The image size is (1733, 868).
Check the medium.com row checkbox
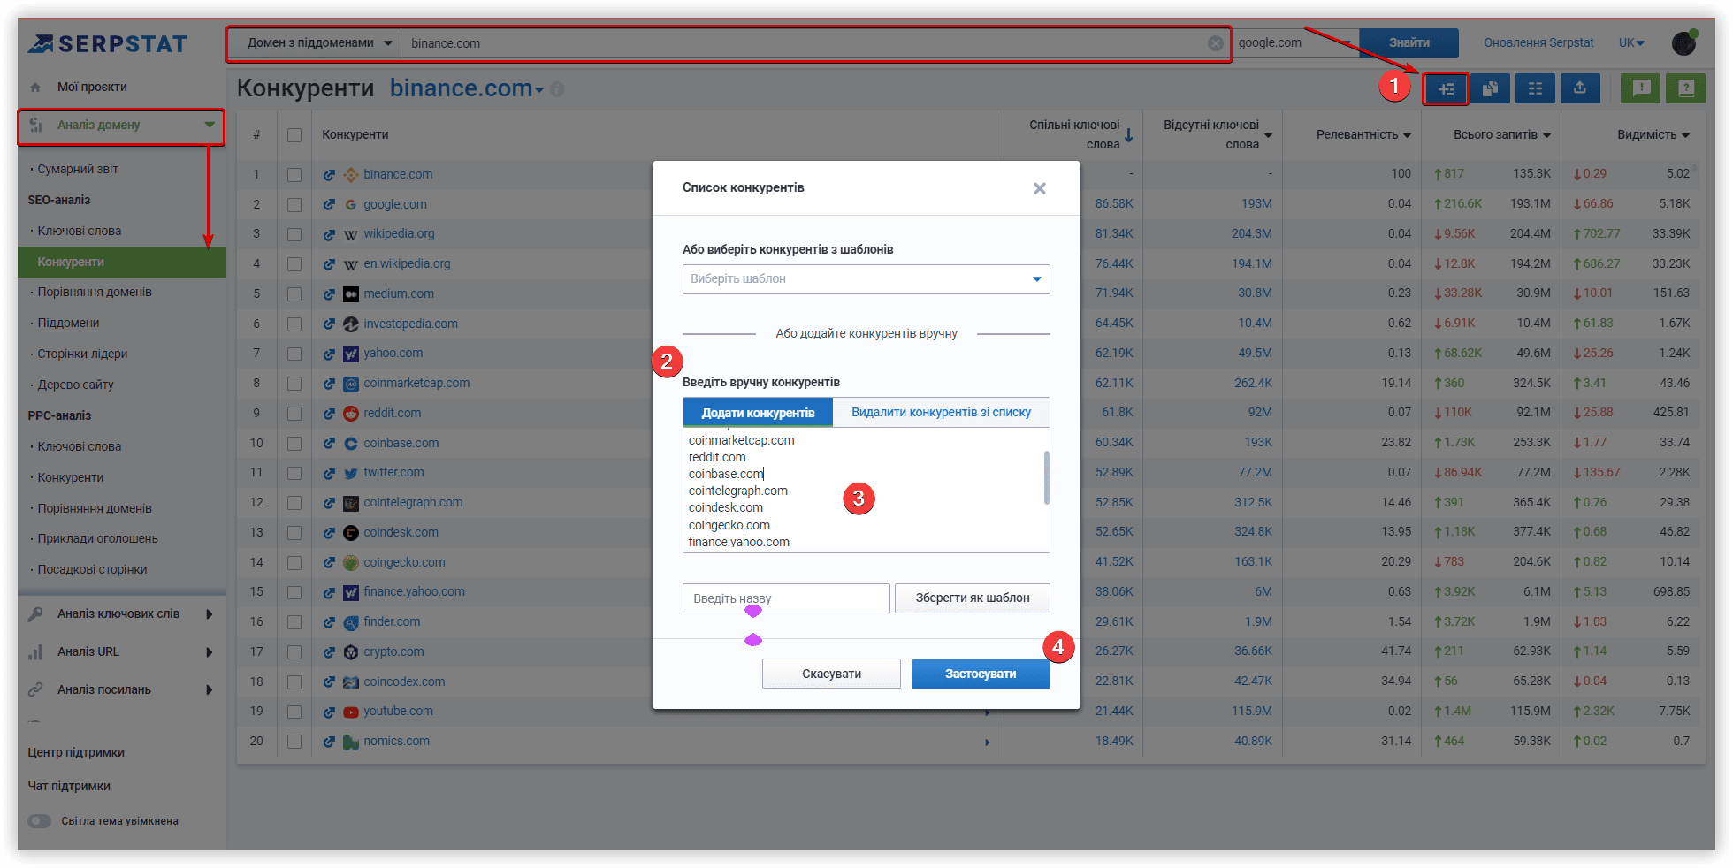294,294
